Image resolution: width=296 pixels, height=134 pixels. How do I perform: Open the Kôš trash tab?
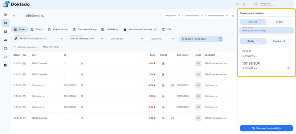166,30
